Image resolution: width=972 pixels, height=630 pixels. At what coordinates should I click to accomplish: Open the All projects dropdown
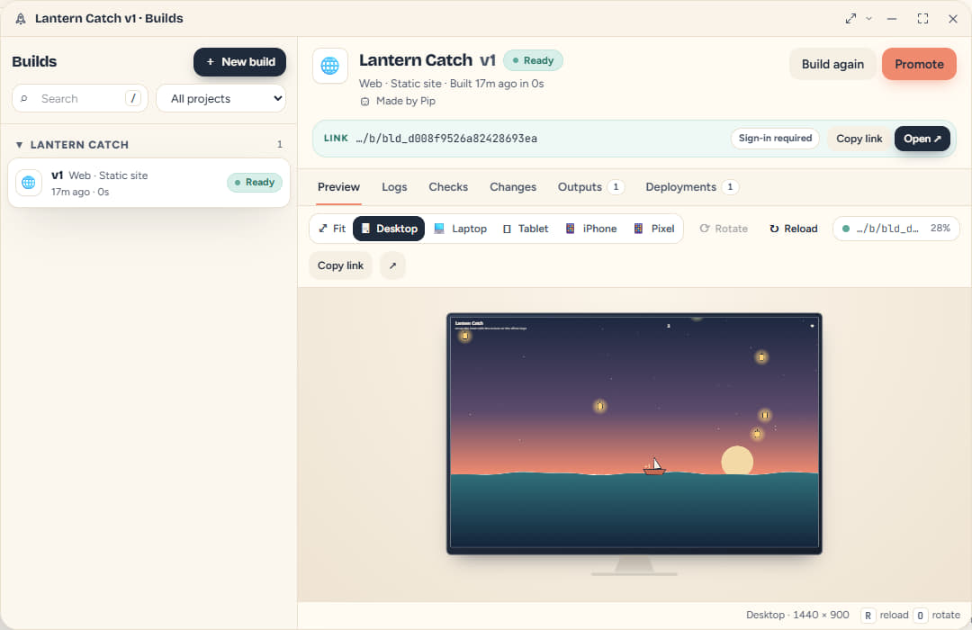220,99
